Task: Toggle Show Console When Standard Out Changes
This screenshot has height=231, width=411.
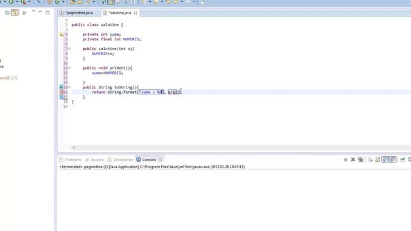Action: 385,160
